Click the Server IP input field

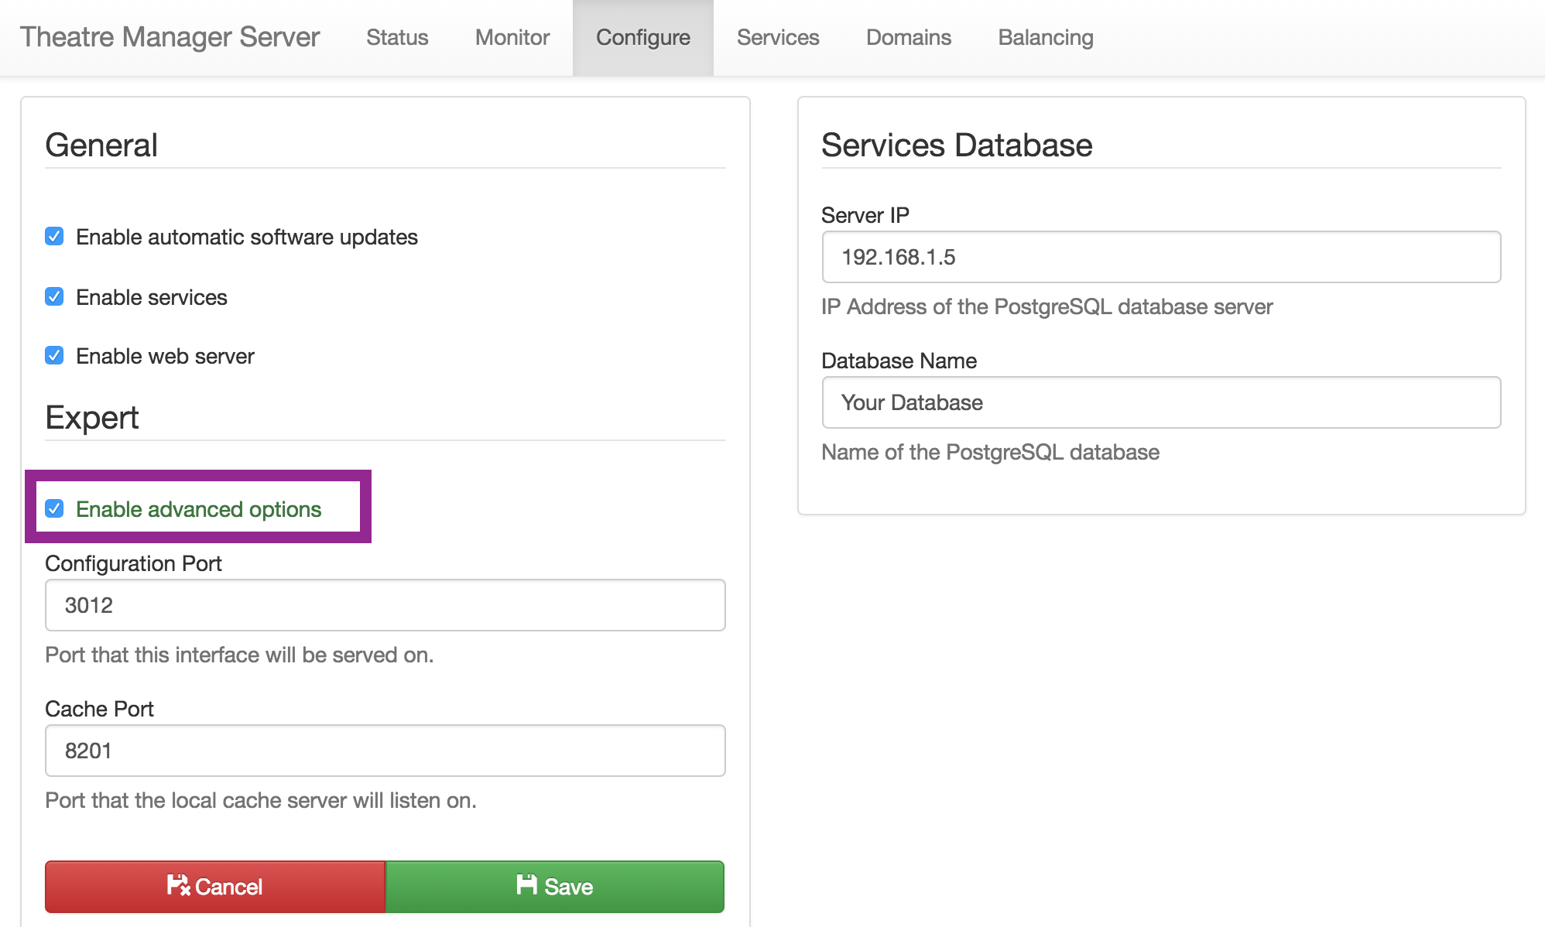[x=1161, y=257]
